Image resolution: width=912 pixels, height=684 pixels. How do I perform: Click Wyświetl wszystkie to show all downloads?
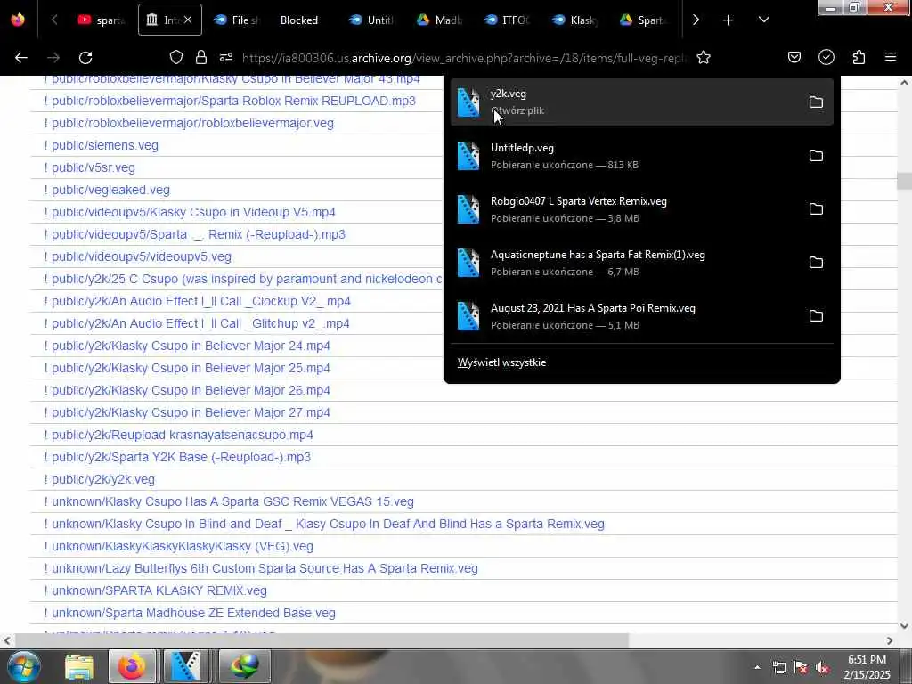tap(501, 362)
